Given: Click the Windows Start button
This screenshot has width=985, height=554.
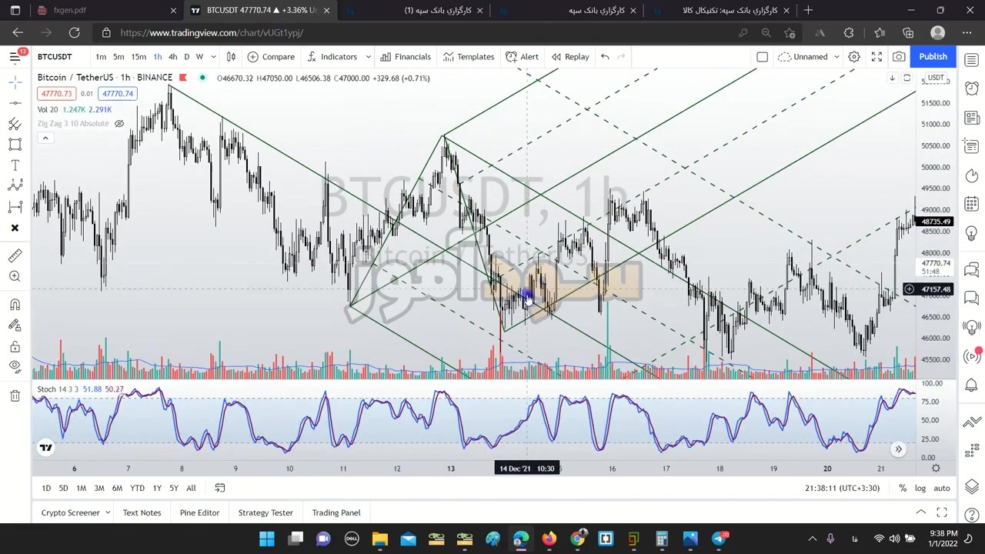Looking at the screenshot, I should [x=267, y=539].
